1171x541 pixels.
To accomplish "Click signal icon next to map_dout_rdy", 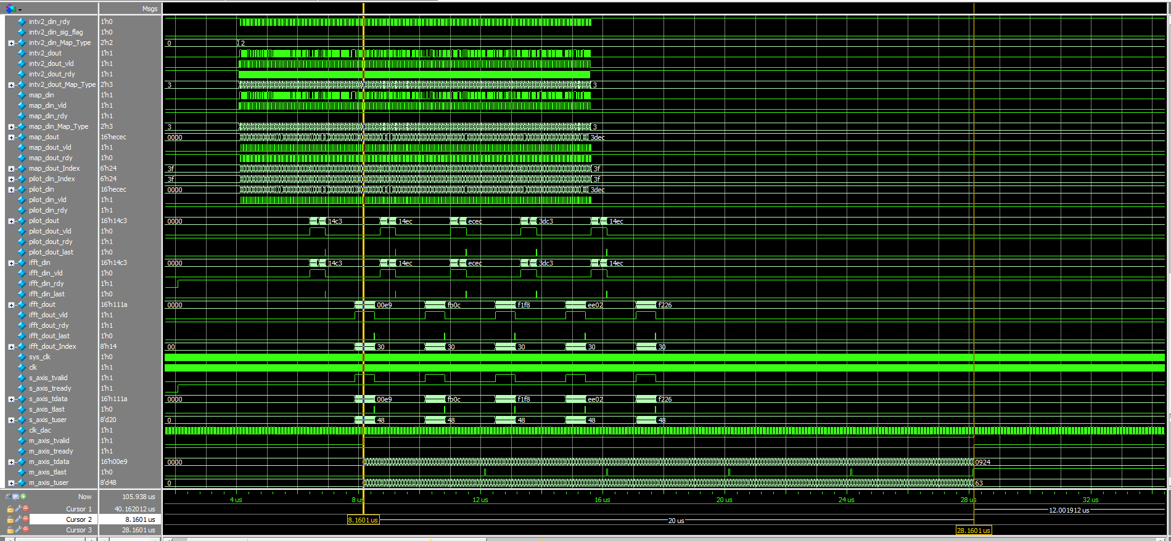I will 22,158.
